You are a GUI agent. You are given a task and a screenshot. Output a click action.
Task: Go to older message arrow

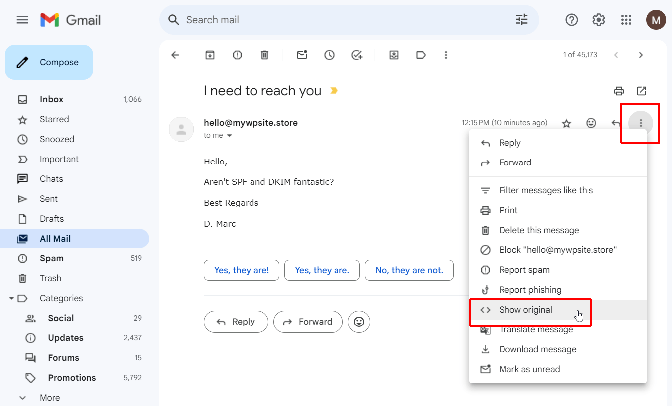pos(641,55)
